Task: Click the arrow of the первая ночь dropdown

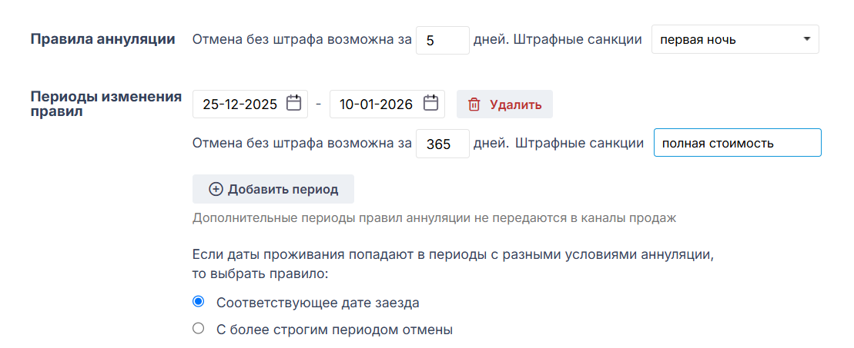Action: coord(805,39)
